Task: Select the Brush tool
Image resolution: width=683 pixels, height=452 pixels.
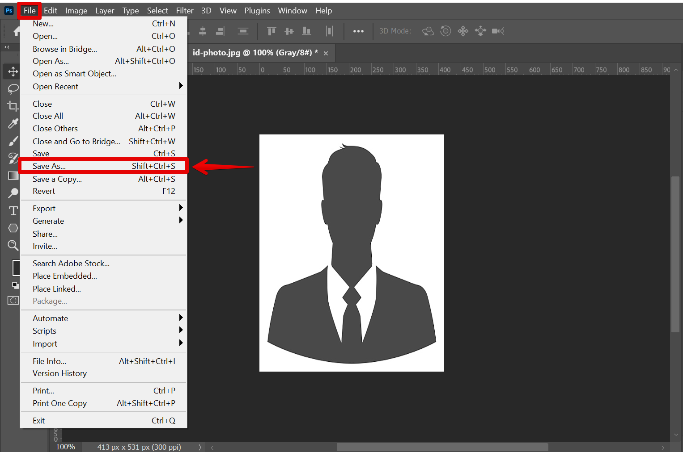Action: pos(13,141)
